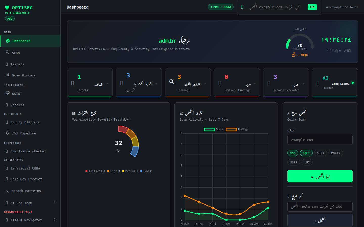Navigate to Behavioral UEBA

pyautogui.click(x=30, y=168)
